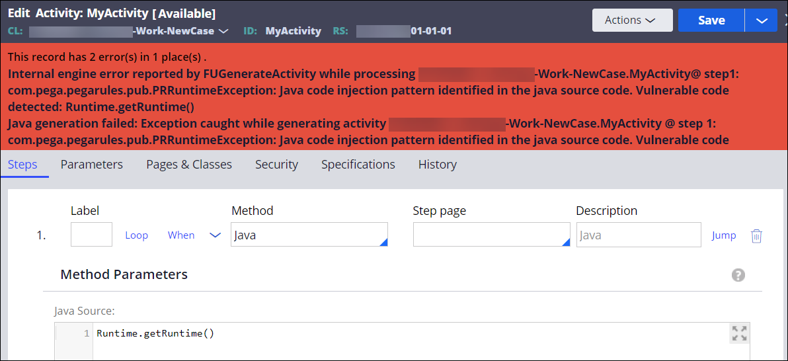Image resolution: width=788 pixels, height=361 pixels.
Task: View the Specifications tab
Action: [358, 165]
